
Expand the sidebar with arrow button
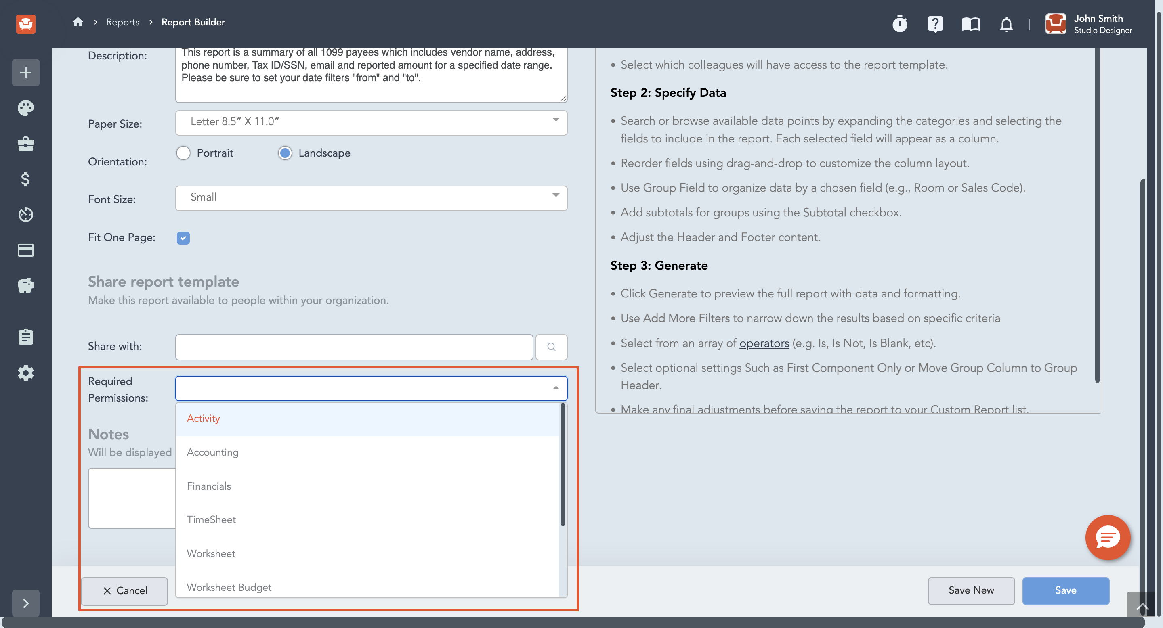[26, 603]
